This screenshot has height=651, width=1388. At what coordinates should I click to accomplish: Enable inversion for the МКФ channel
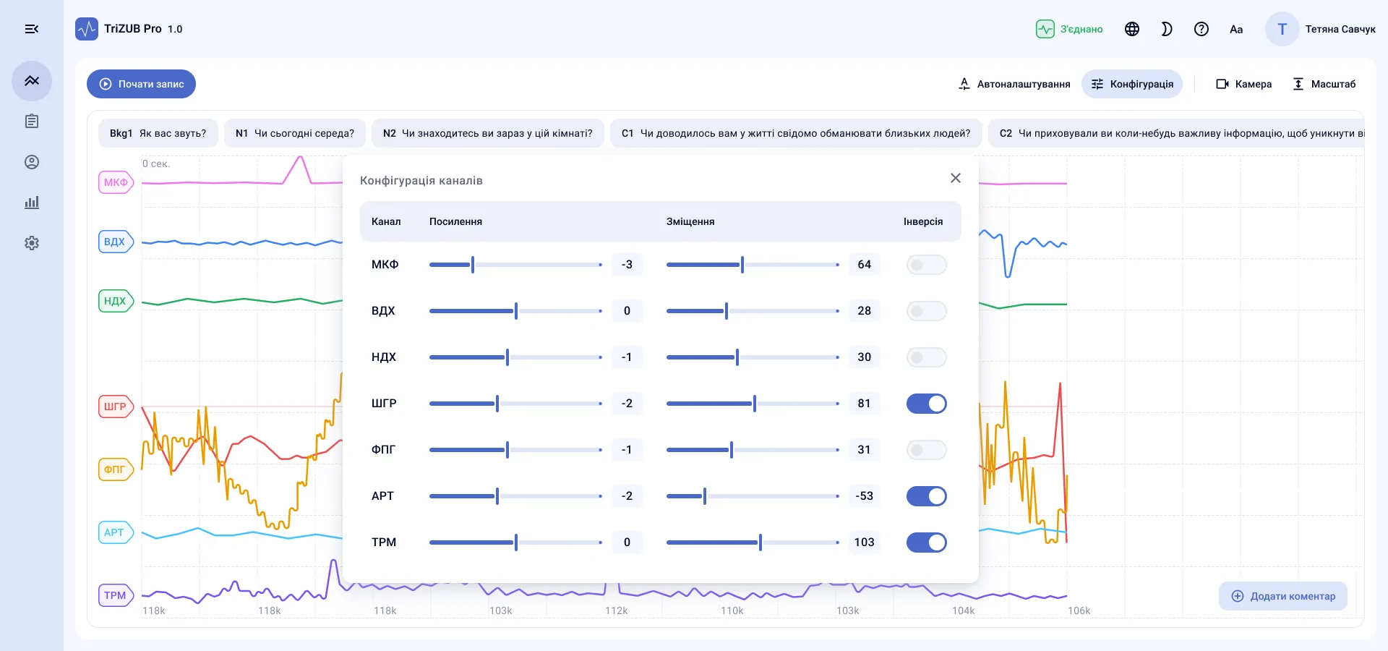pyautogui.click(x=927, y=265)
